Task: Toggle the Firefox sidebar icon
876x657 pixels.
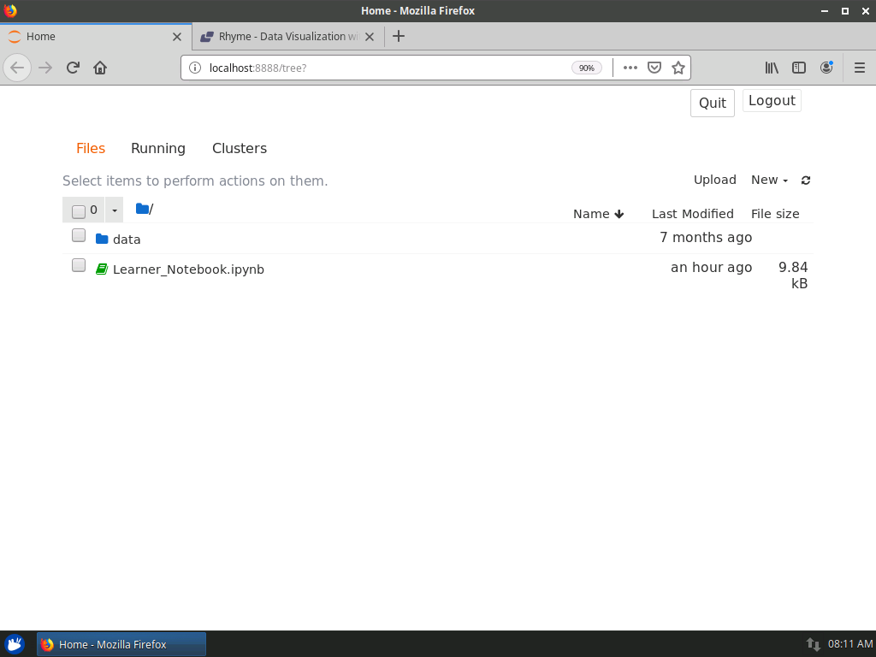Action: click(799, 68)
